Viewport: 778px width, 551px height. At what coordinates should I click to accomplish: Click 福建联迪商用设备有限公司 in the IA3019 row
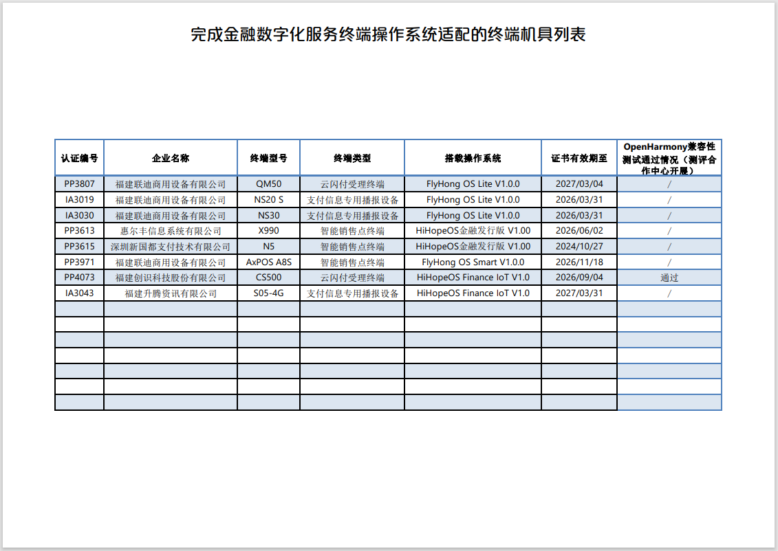171,200
